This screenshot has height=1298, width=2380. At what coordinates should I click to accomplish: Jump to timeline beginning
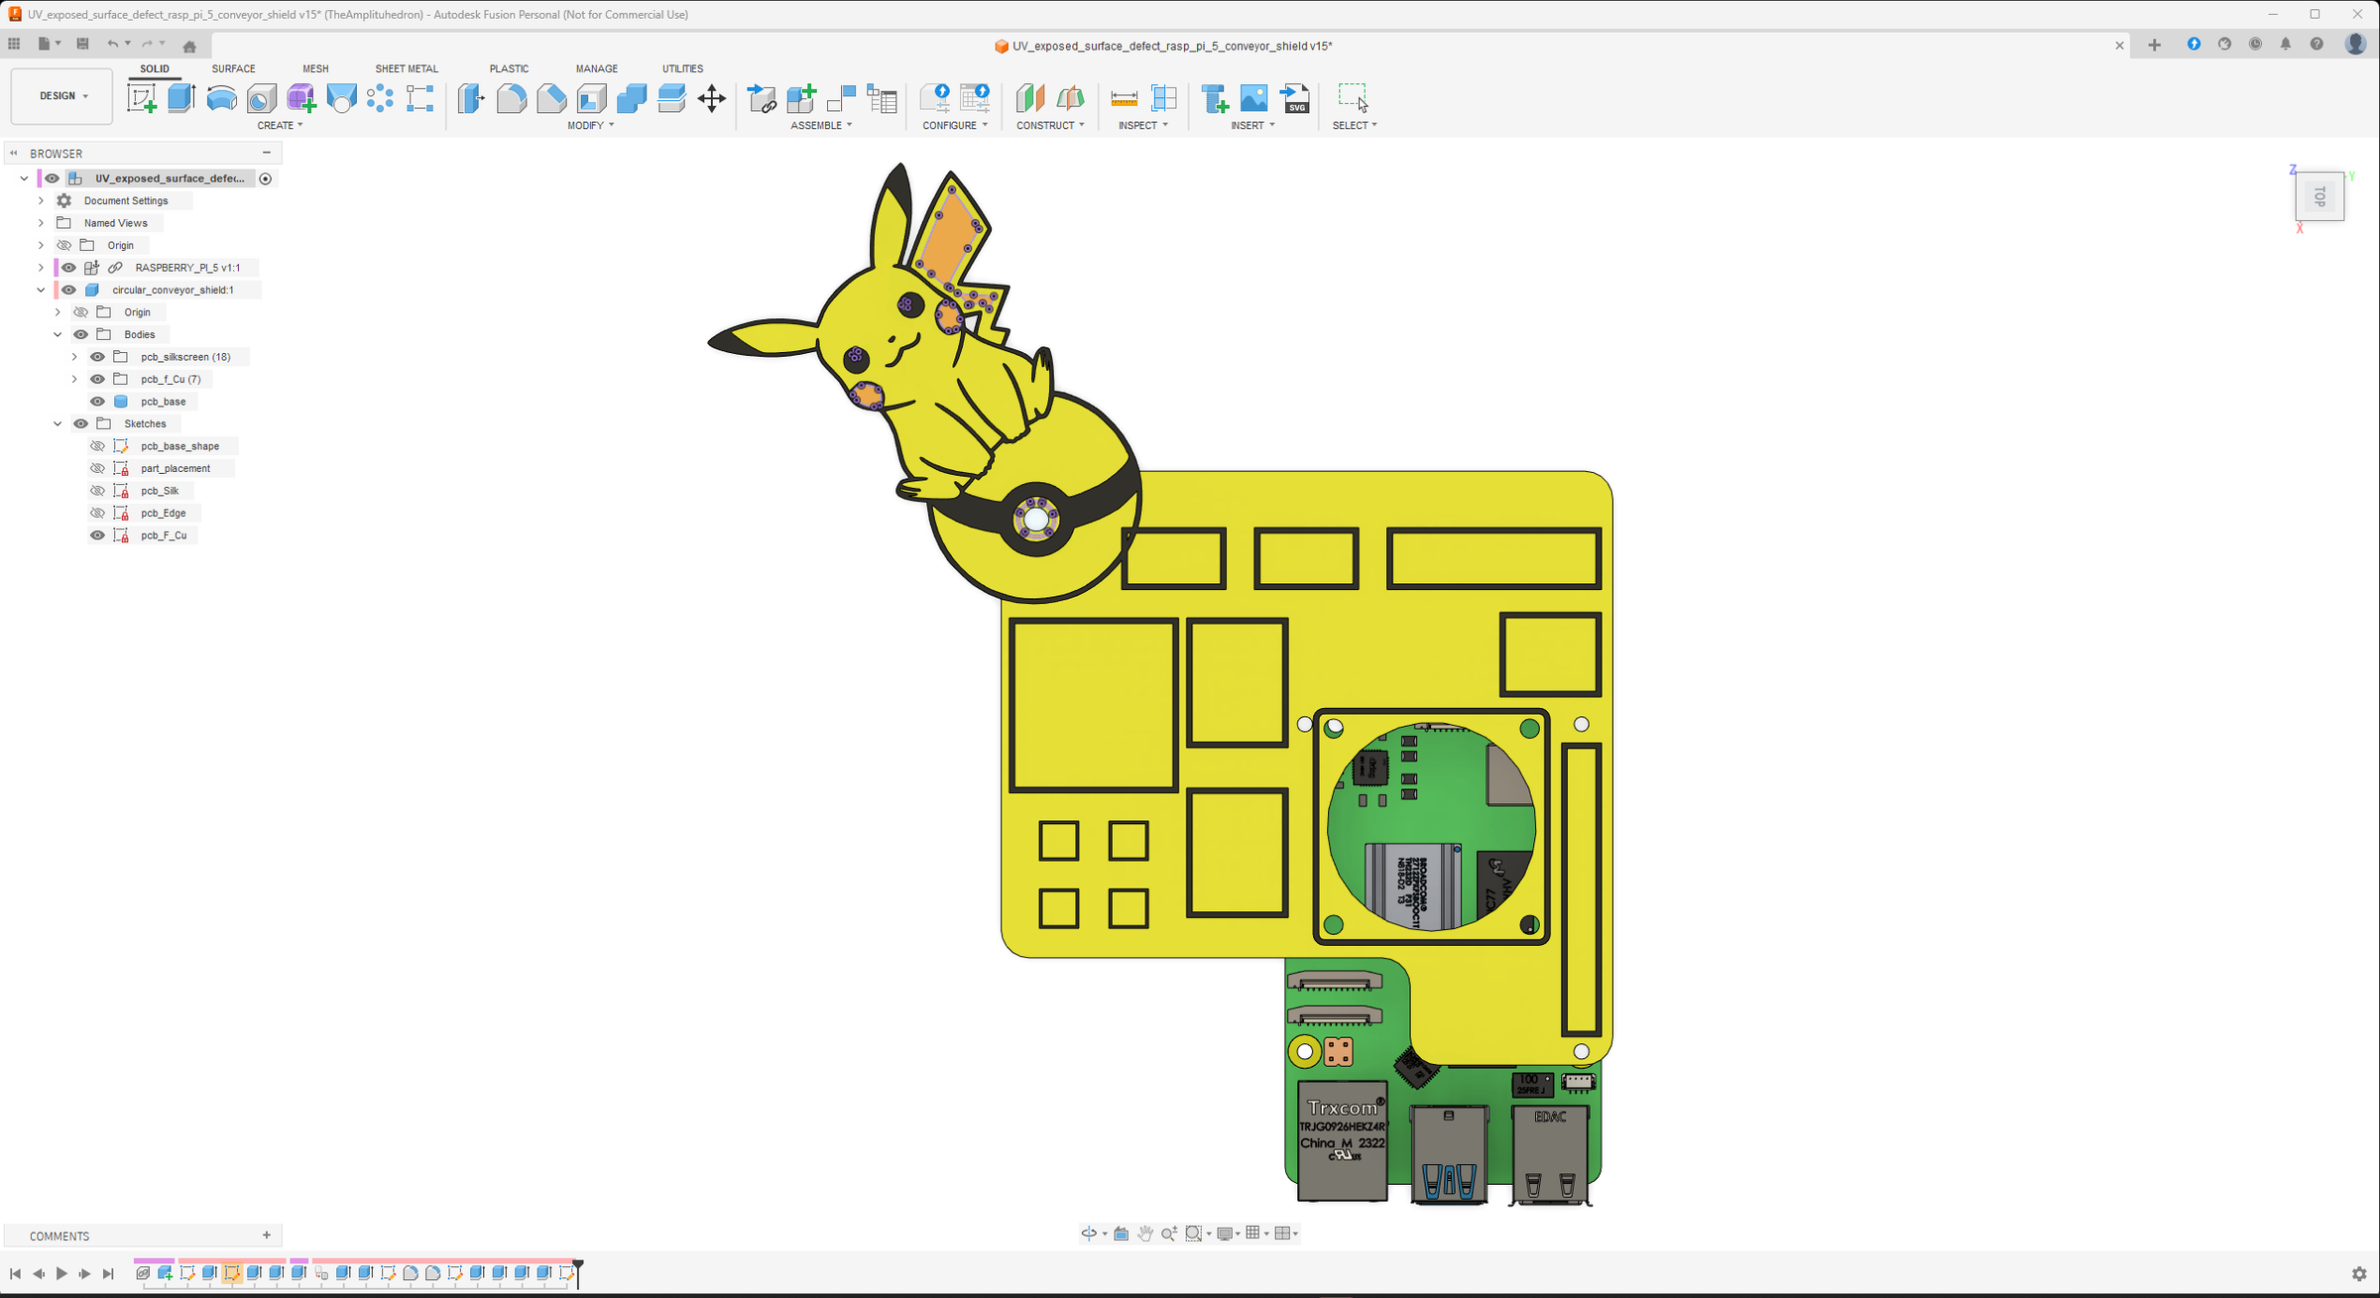pyautogui.click(x=15, y=1274)
